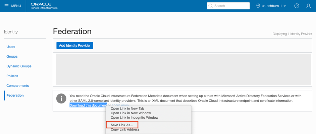This screenshot has height=134, width=316.
Task: Type in the Search field
Action: click(231, 6)
